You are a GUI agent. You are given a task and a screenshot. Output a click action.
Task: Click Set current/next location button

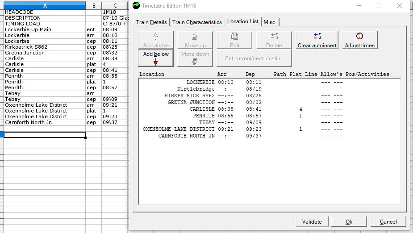click(x=254, y=58)
